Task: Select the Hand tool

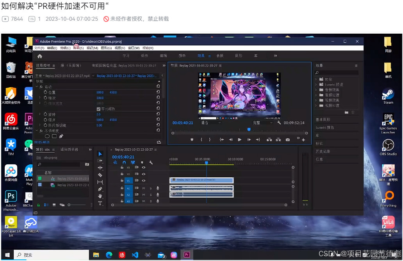Action: [100, 196]
